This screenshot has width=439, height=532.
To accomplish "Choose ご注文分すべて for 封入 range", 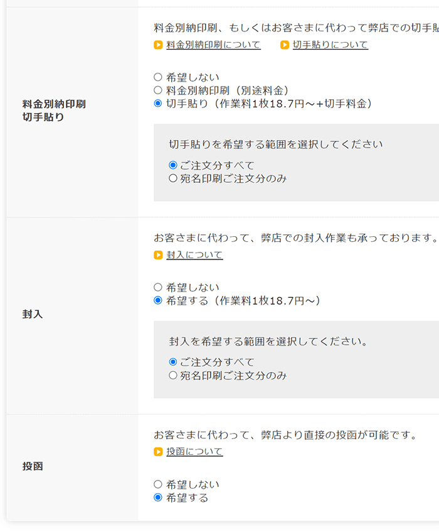I will [173, 362].
